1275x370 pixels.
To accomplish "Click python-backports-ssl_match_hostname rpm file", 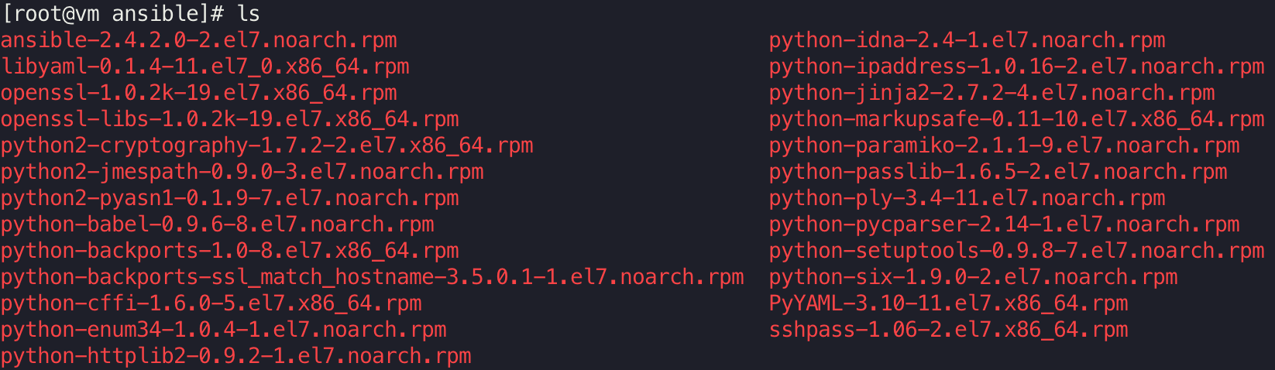I will pyautogui.click(x=372, y=277).
